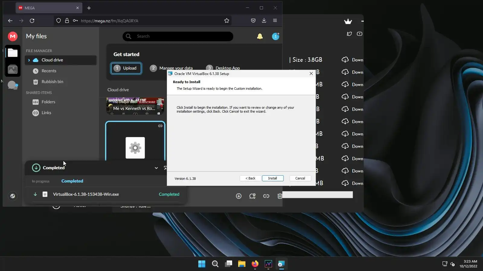Viewport: 483px width, 271px height.
Task: Click the Completed status beside the VirtualBox file
Action: point(169,195)
